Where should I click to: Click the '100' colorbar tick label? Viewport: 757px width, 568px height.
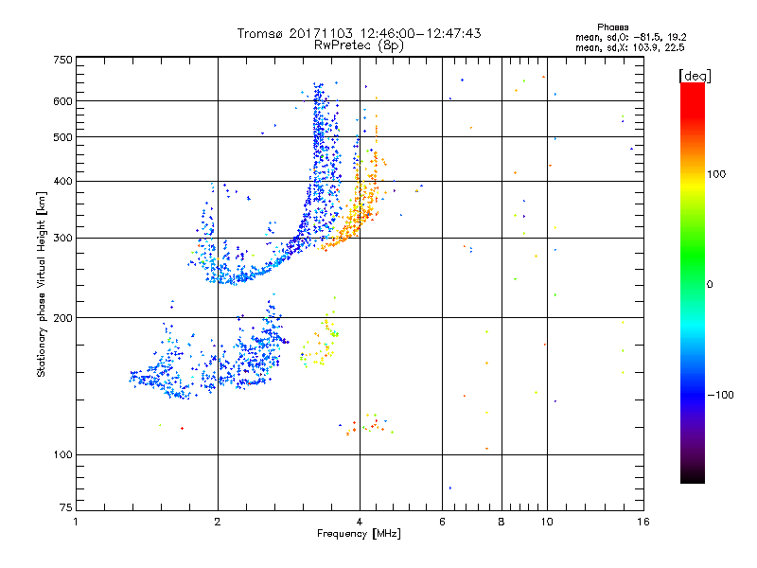coord(716,174)
